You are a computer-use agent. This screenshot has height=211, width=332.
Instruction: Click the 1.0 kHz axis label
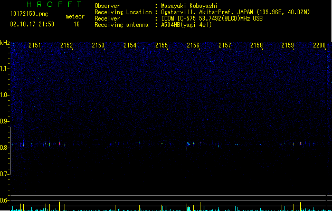[x=4, y=95]
